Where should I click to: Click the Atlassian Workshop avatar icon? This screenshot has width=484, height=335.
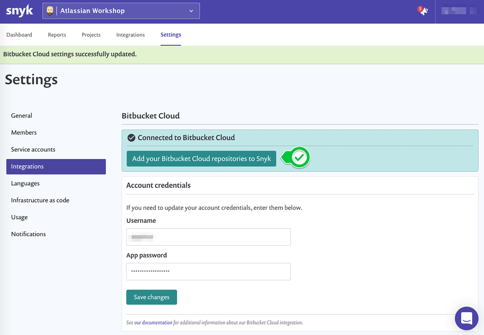tap(50, 11)
